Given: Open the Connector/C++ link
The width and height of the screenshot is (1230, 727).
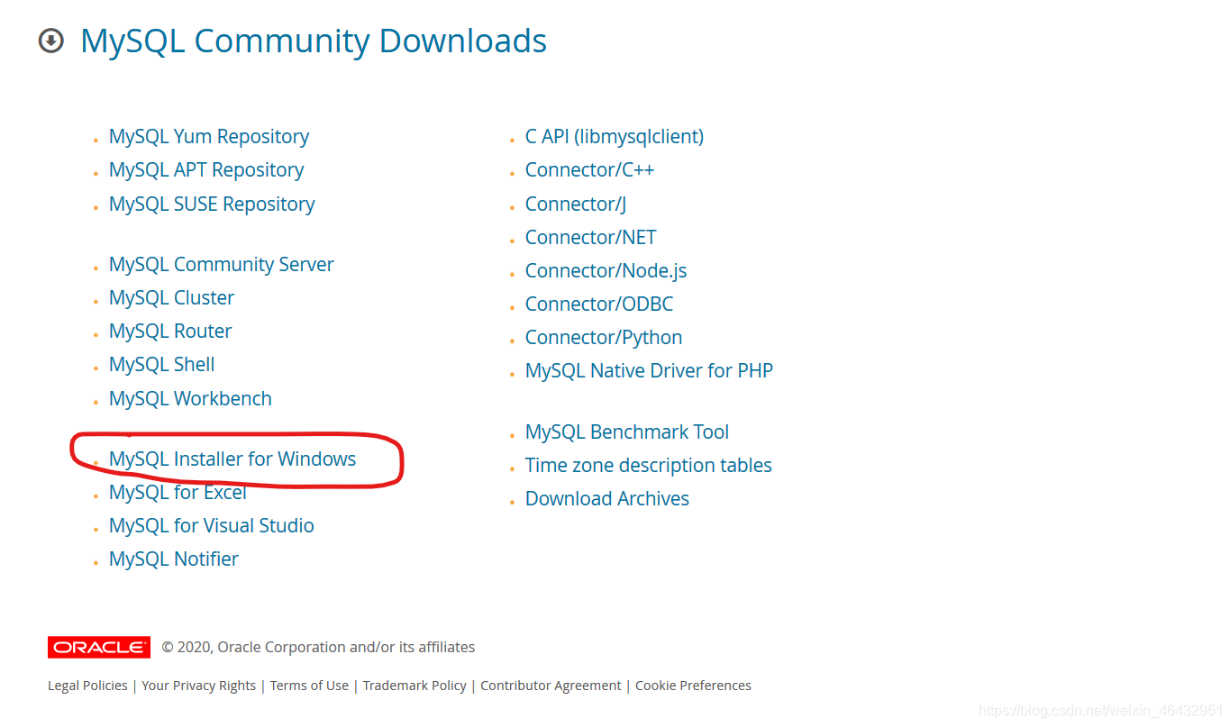Looking at the screenshot, I should [590, 170].
